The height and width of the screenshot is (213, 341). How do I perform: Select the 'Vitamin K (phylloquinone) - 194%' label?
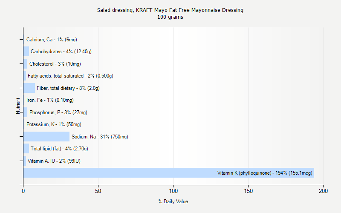(x=265, y=173)
